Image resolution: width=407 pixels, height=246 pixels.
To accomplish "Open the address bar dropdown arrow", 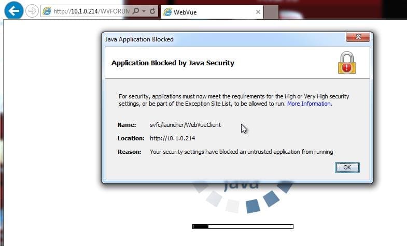I will (x=144, y=11).
